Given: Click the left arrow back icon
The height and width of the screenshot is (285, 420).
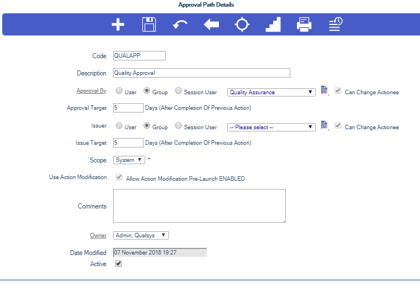Looking at the screenshot, I should coord(211,25).
